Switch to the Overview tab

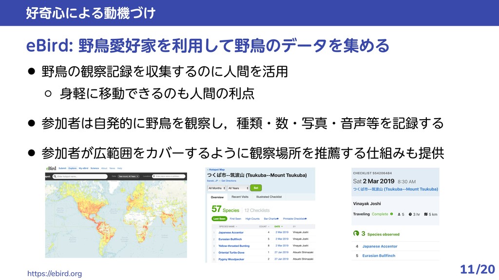click(x=217, y=197)
